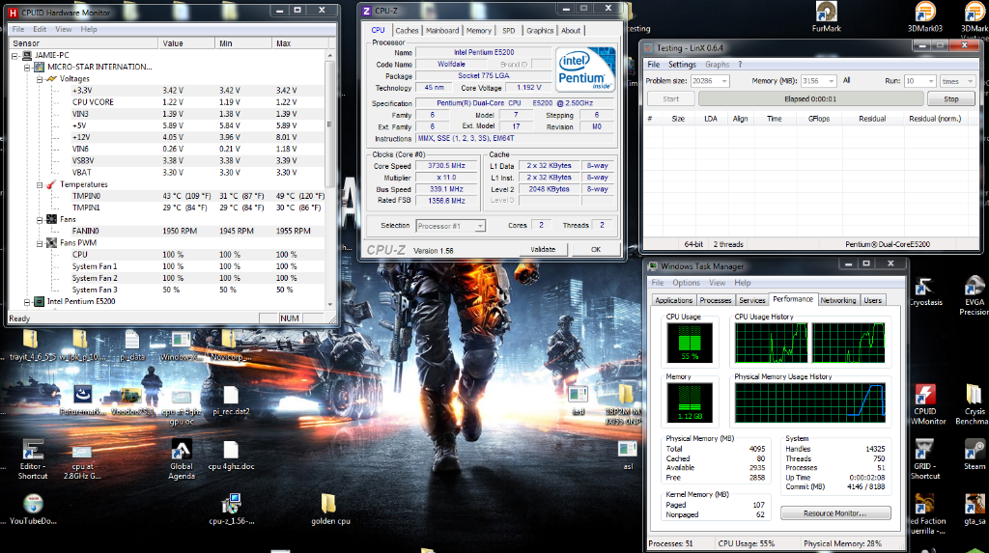989x553 pixels.
Task: Click the GFlops column header in LinX
Action: coord(819,119)
